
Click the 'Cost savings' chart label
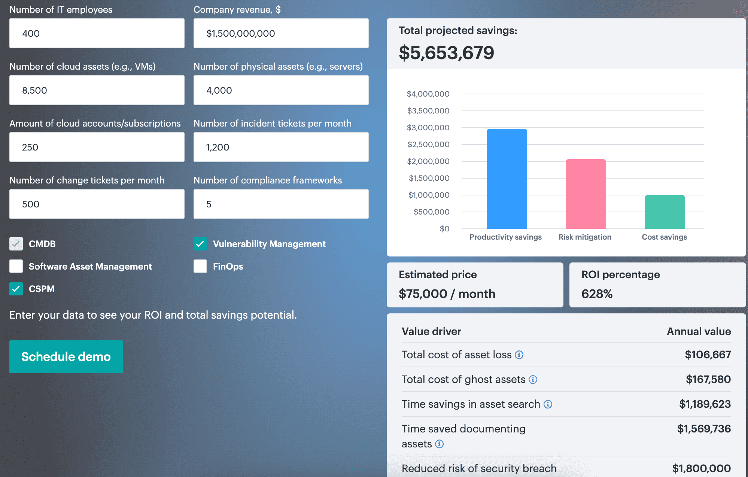coord(665,237)
